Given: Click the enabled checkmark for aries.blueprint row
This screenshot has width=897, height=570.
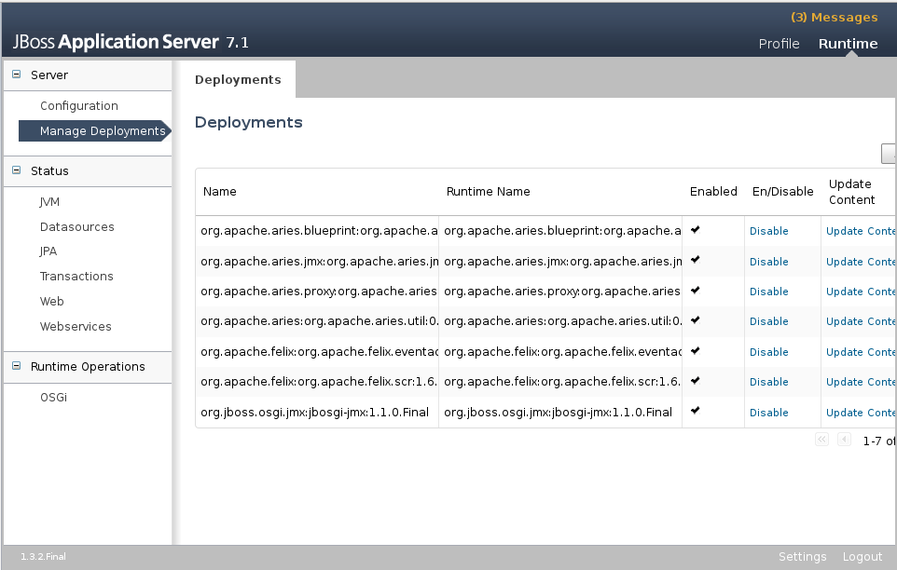Looking at the screenshot, I should tap(696, 229).
